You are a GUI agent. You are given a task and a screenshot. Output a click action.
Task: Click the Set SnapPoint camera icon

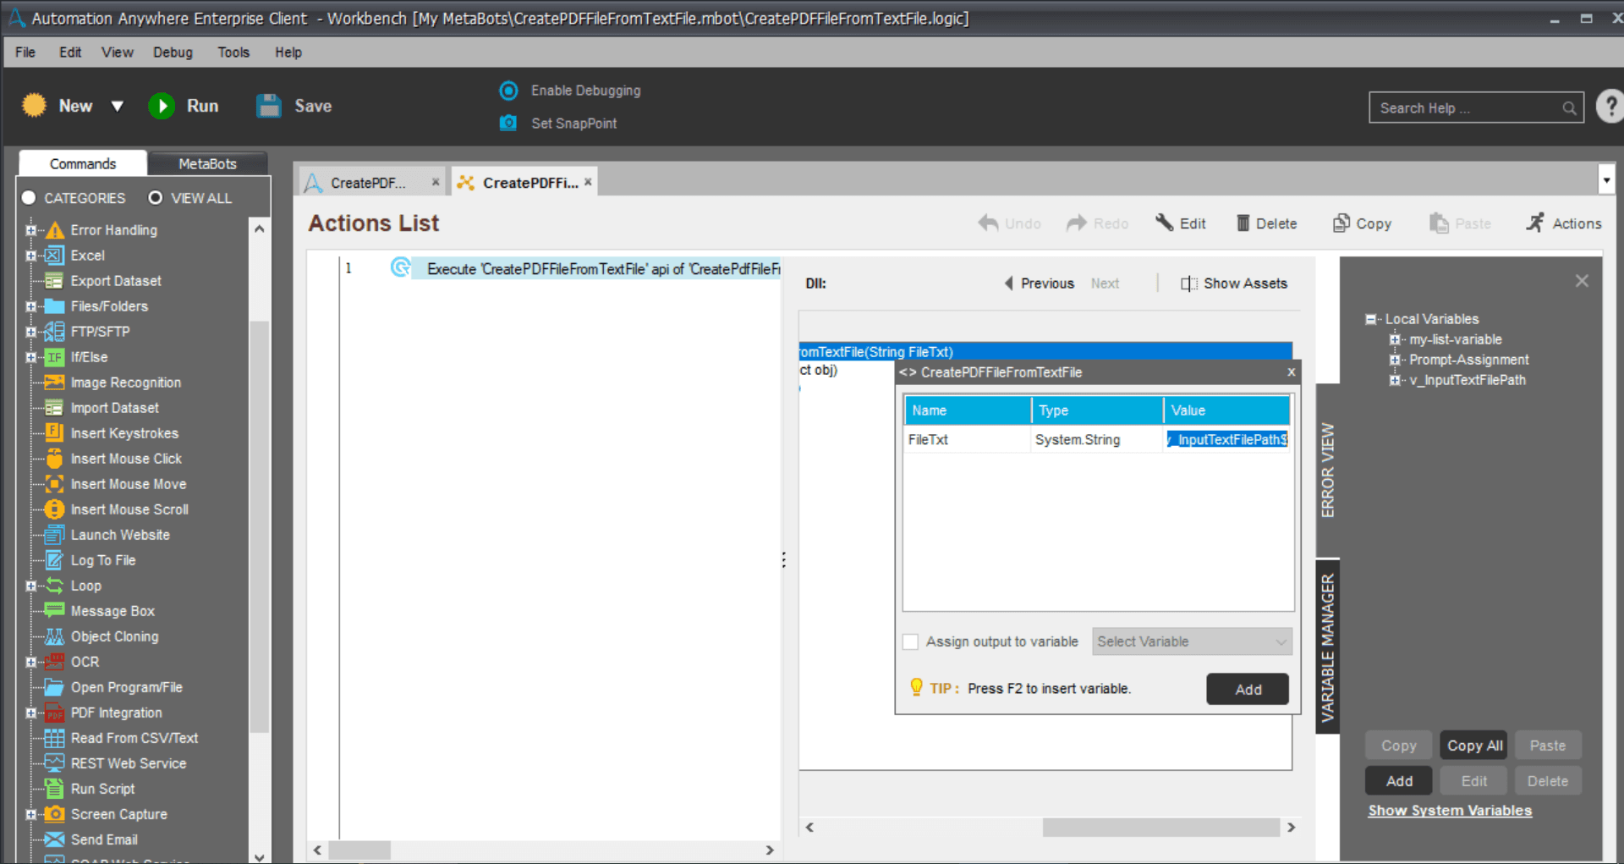(x=508, y=123)
